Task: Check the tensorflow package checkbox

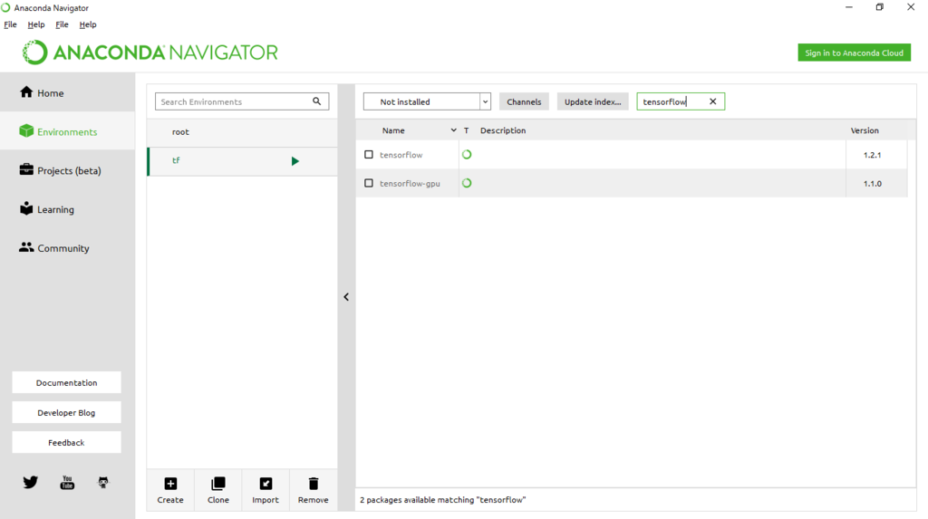Action: pyautogui.click(x=369, y=155)
